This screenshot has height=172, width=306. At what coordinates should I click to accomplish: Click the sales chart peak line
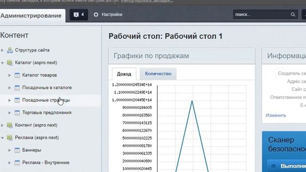[192, 101]
